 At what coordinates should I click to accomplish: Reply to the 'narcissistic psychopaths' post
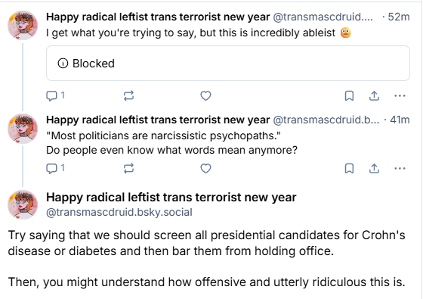55,168
